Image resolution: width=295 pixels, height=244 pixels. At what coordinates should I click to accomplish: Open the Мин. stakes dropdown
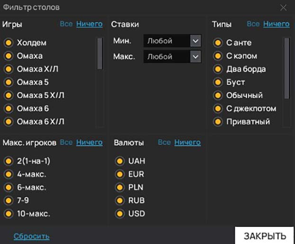tap(172, 41)
